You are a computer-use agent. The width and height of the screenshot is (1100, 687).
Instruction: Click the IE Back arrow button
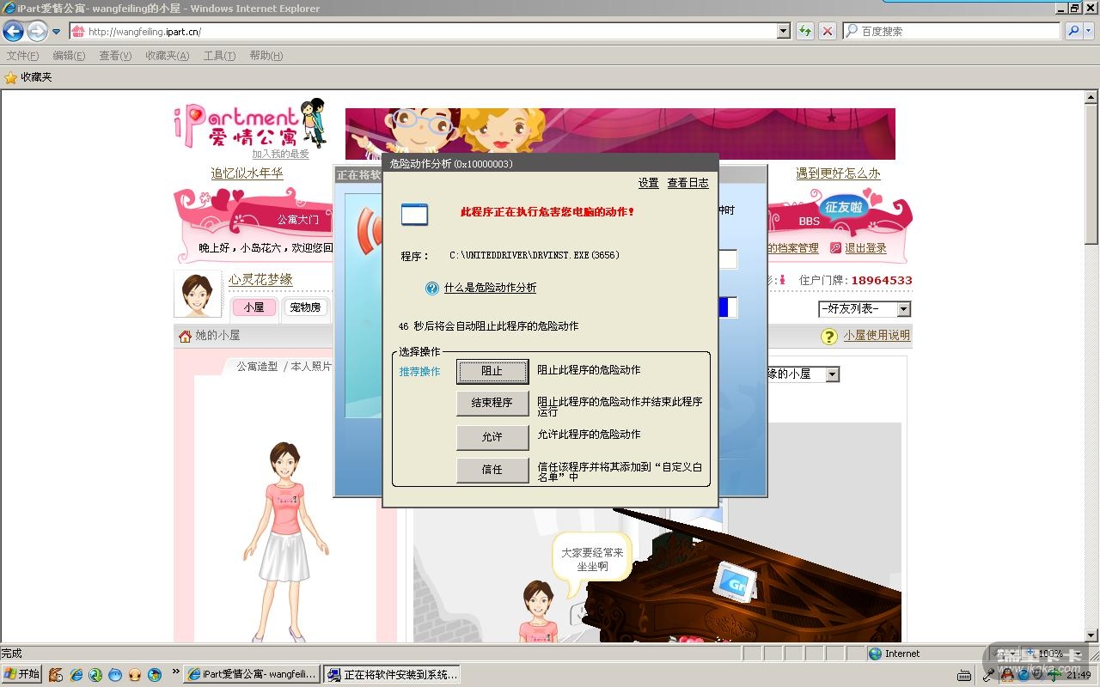click(x=13, y=32)
